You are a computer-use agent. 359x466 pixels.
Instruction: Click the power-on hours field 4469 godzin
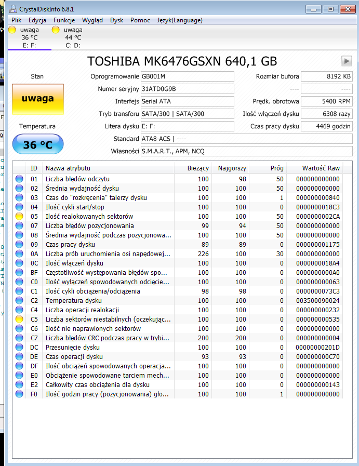click(x=327, y=126)
